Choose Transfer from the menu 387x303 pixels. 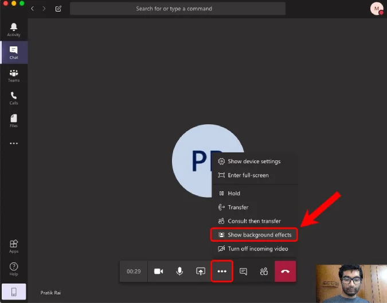tap(255, 207)
